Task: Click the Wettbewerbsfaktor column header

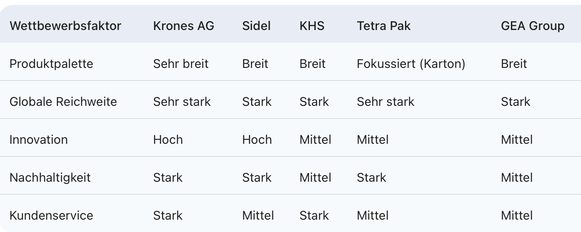Action: pyautogui.click(x=65, y=26)
